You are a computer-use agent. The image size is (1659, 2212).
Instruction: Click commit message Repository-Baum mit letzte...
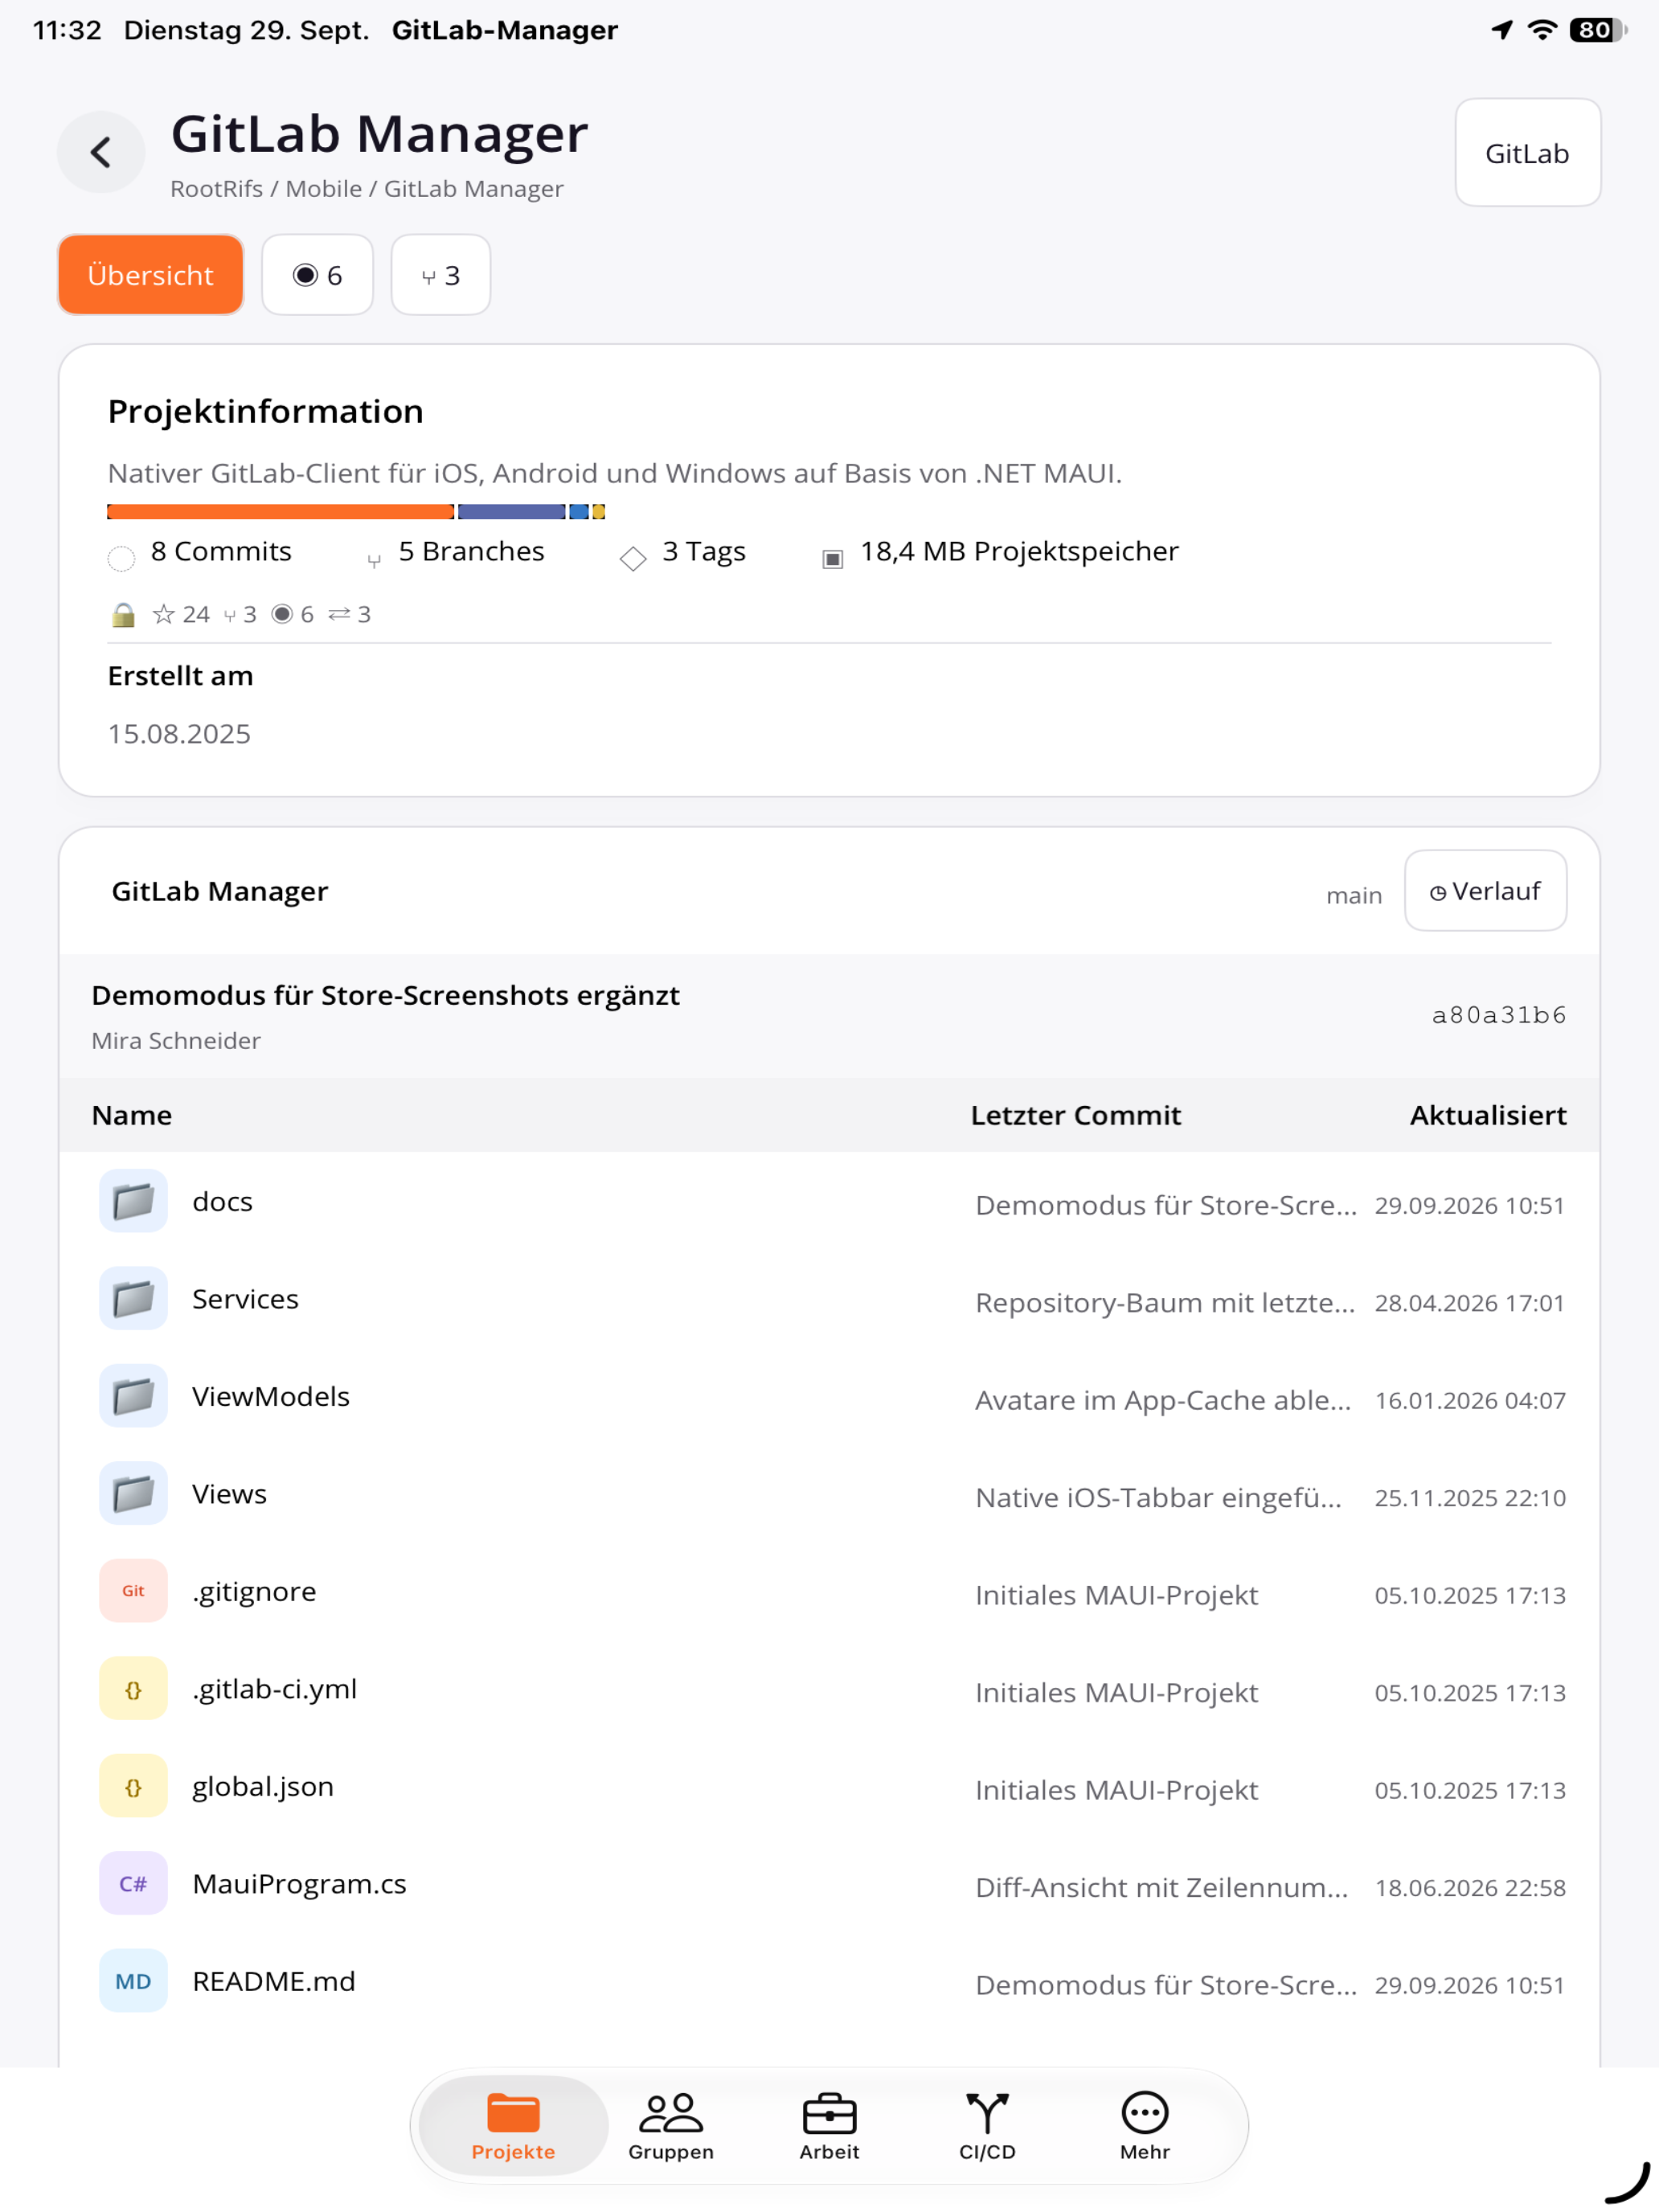coord(1165,1303)
